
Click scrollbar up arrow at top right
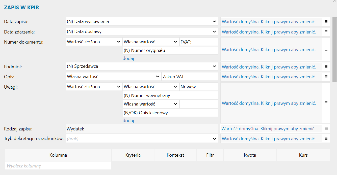(335, 1)
